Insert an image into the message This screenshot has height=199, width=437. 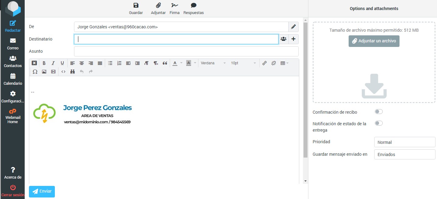(44, 72)
